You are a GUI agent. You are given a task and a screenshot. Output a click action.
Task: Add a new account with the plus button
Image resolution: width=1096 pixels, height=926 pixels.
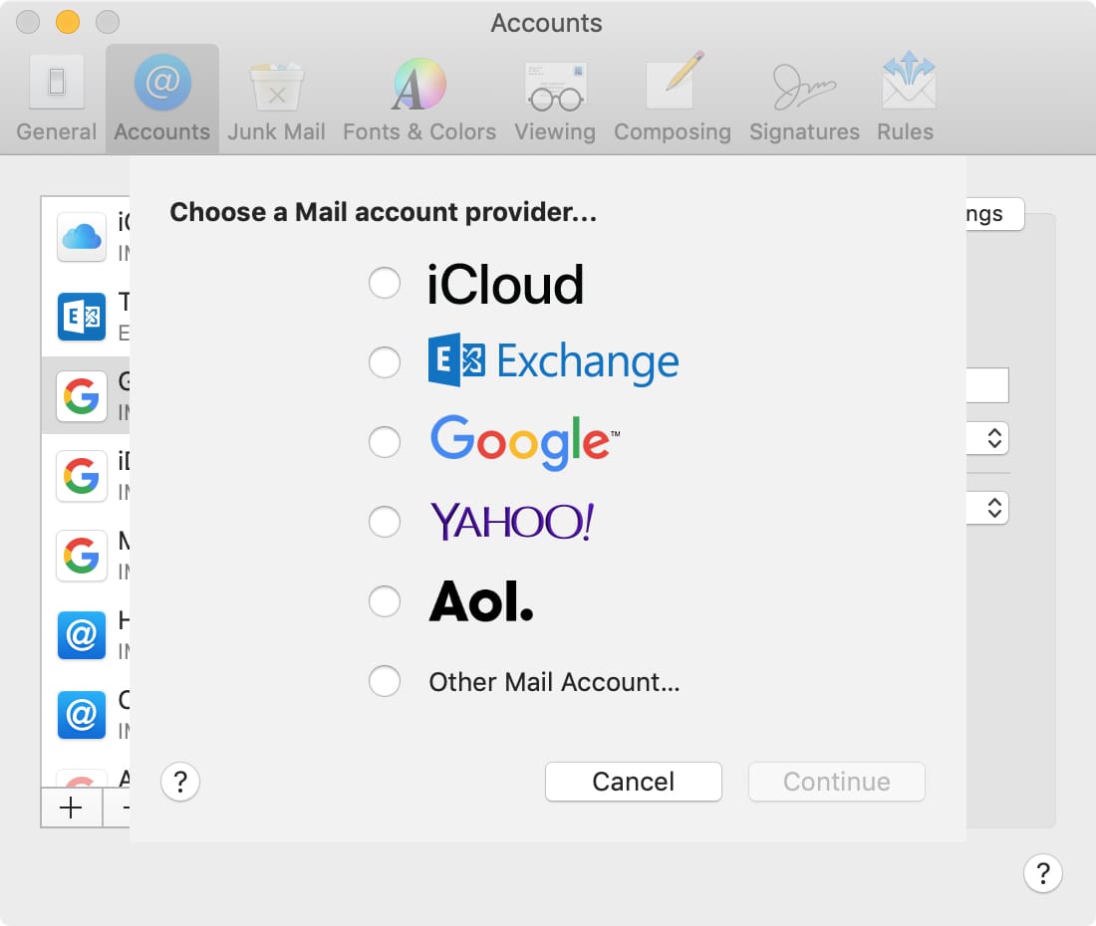coord(70,808)
